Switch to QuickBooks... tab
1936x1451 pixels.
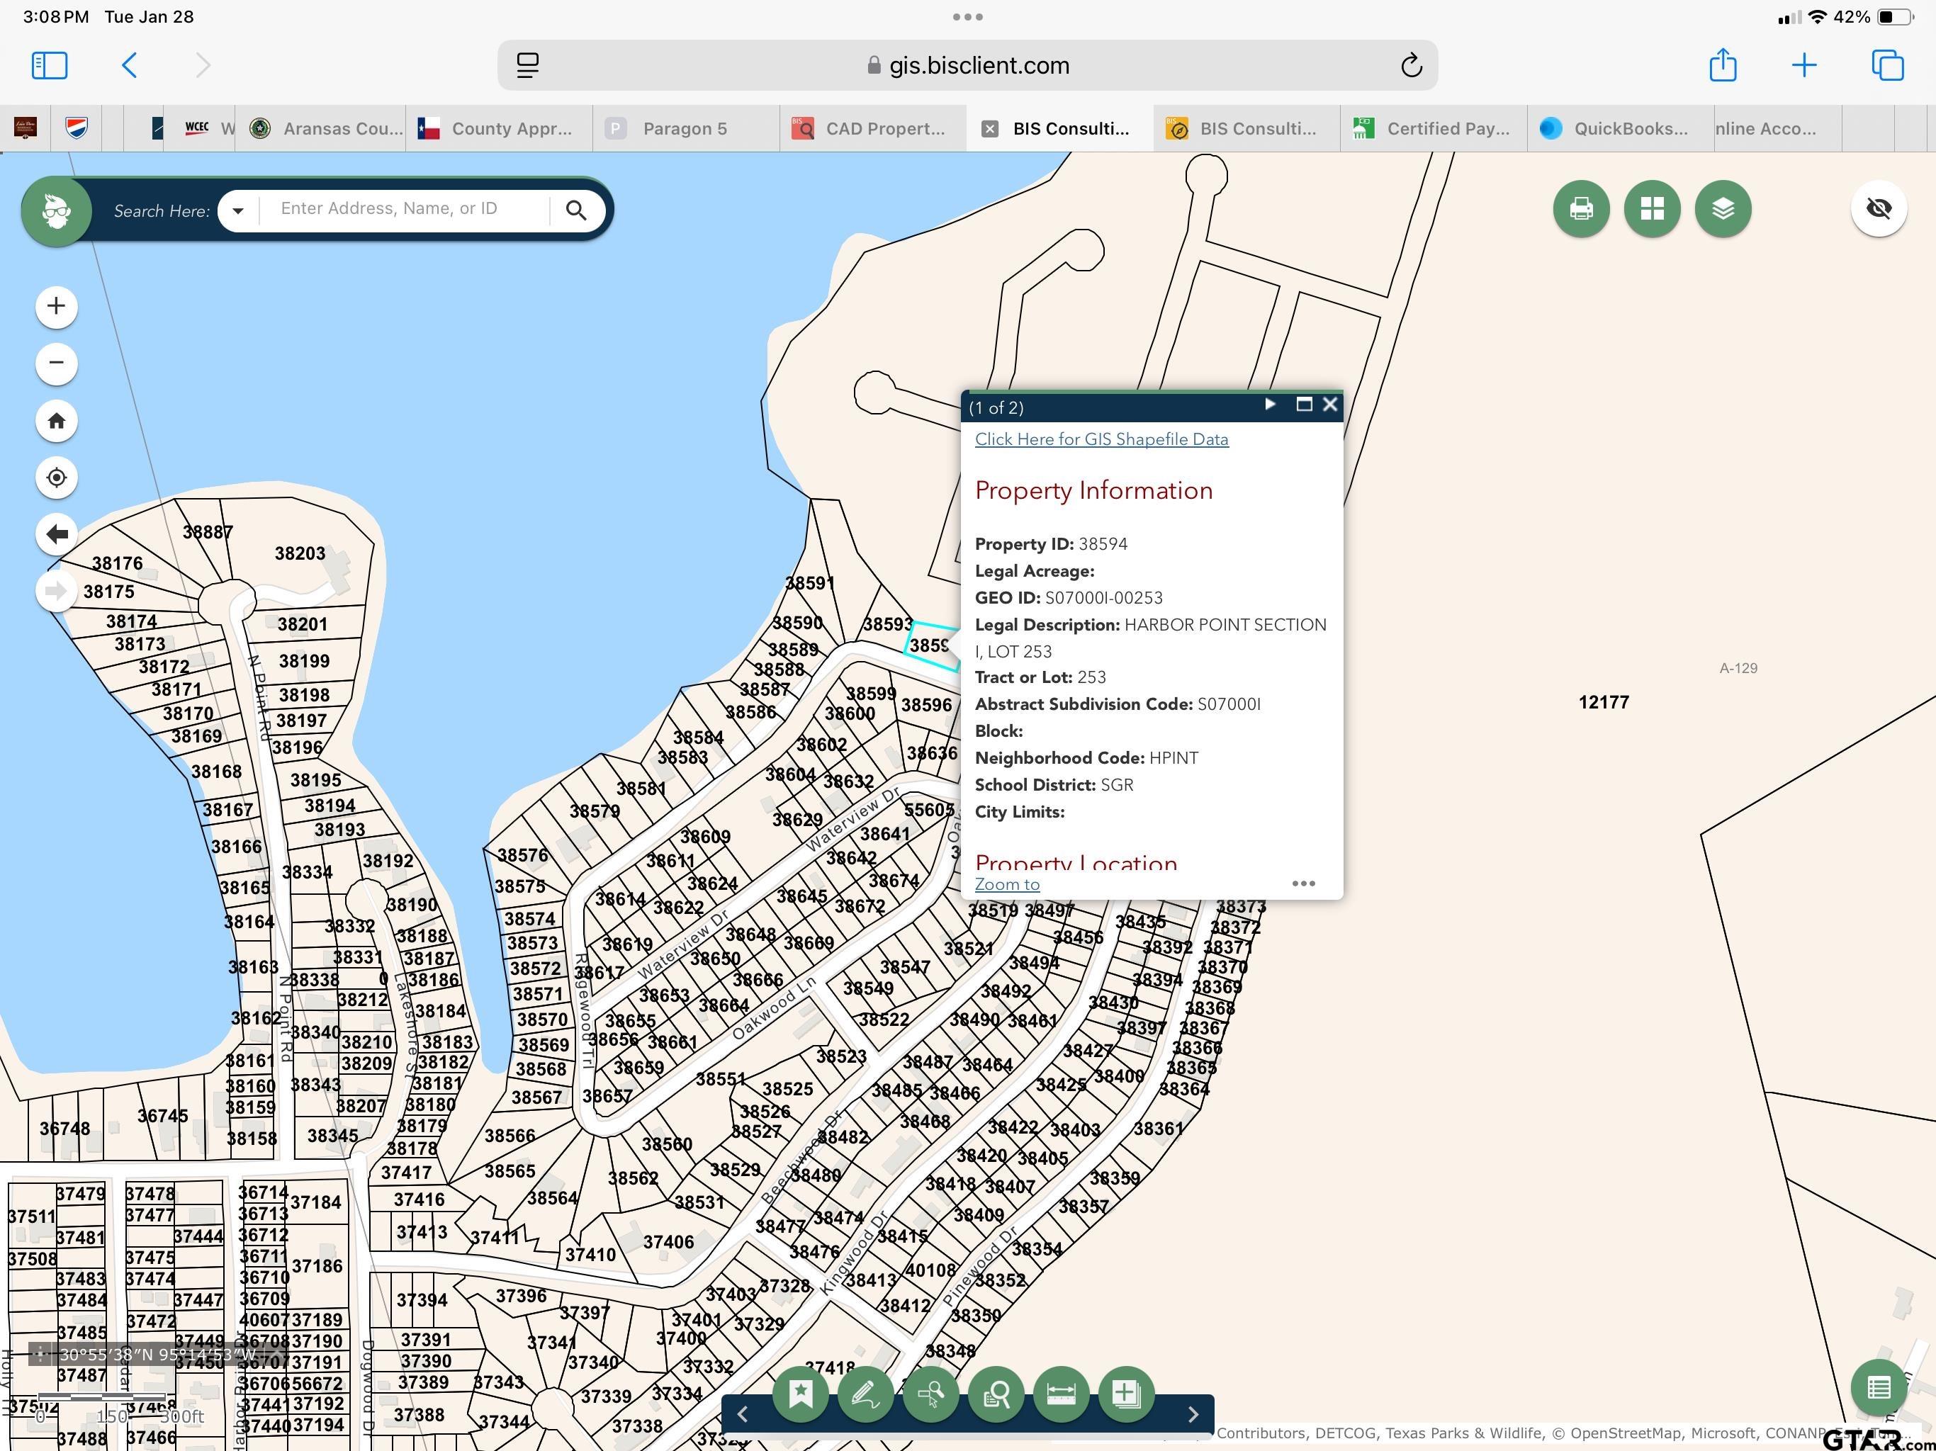pos(1621,129)
